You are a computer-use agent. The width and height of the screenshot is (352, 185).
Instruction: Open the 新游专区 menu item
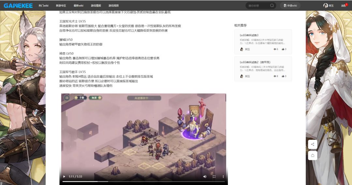(61, 6)
